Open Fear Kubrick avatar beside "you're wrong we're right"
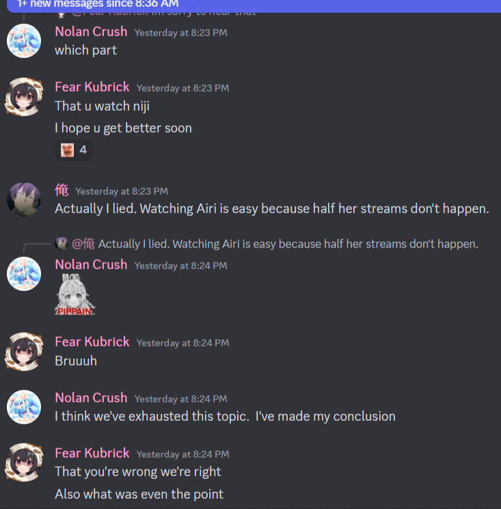The height and width of the screenshot is (509, 501). click(x=24, y=463)
